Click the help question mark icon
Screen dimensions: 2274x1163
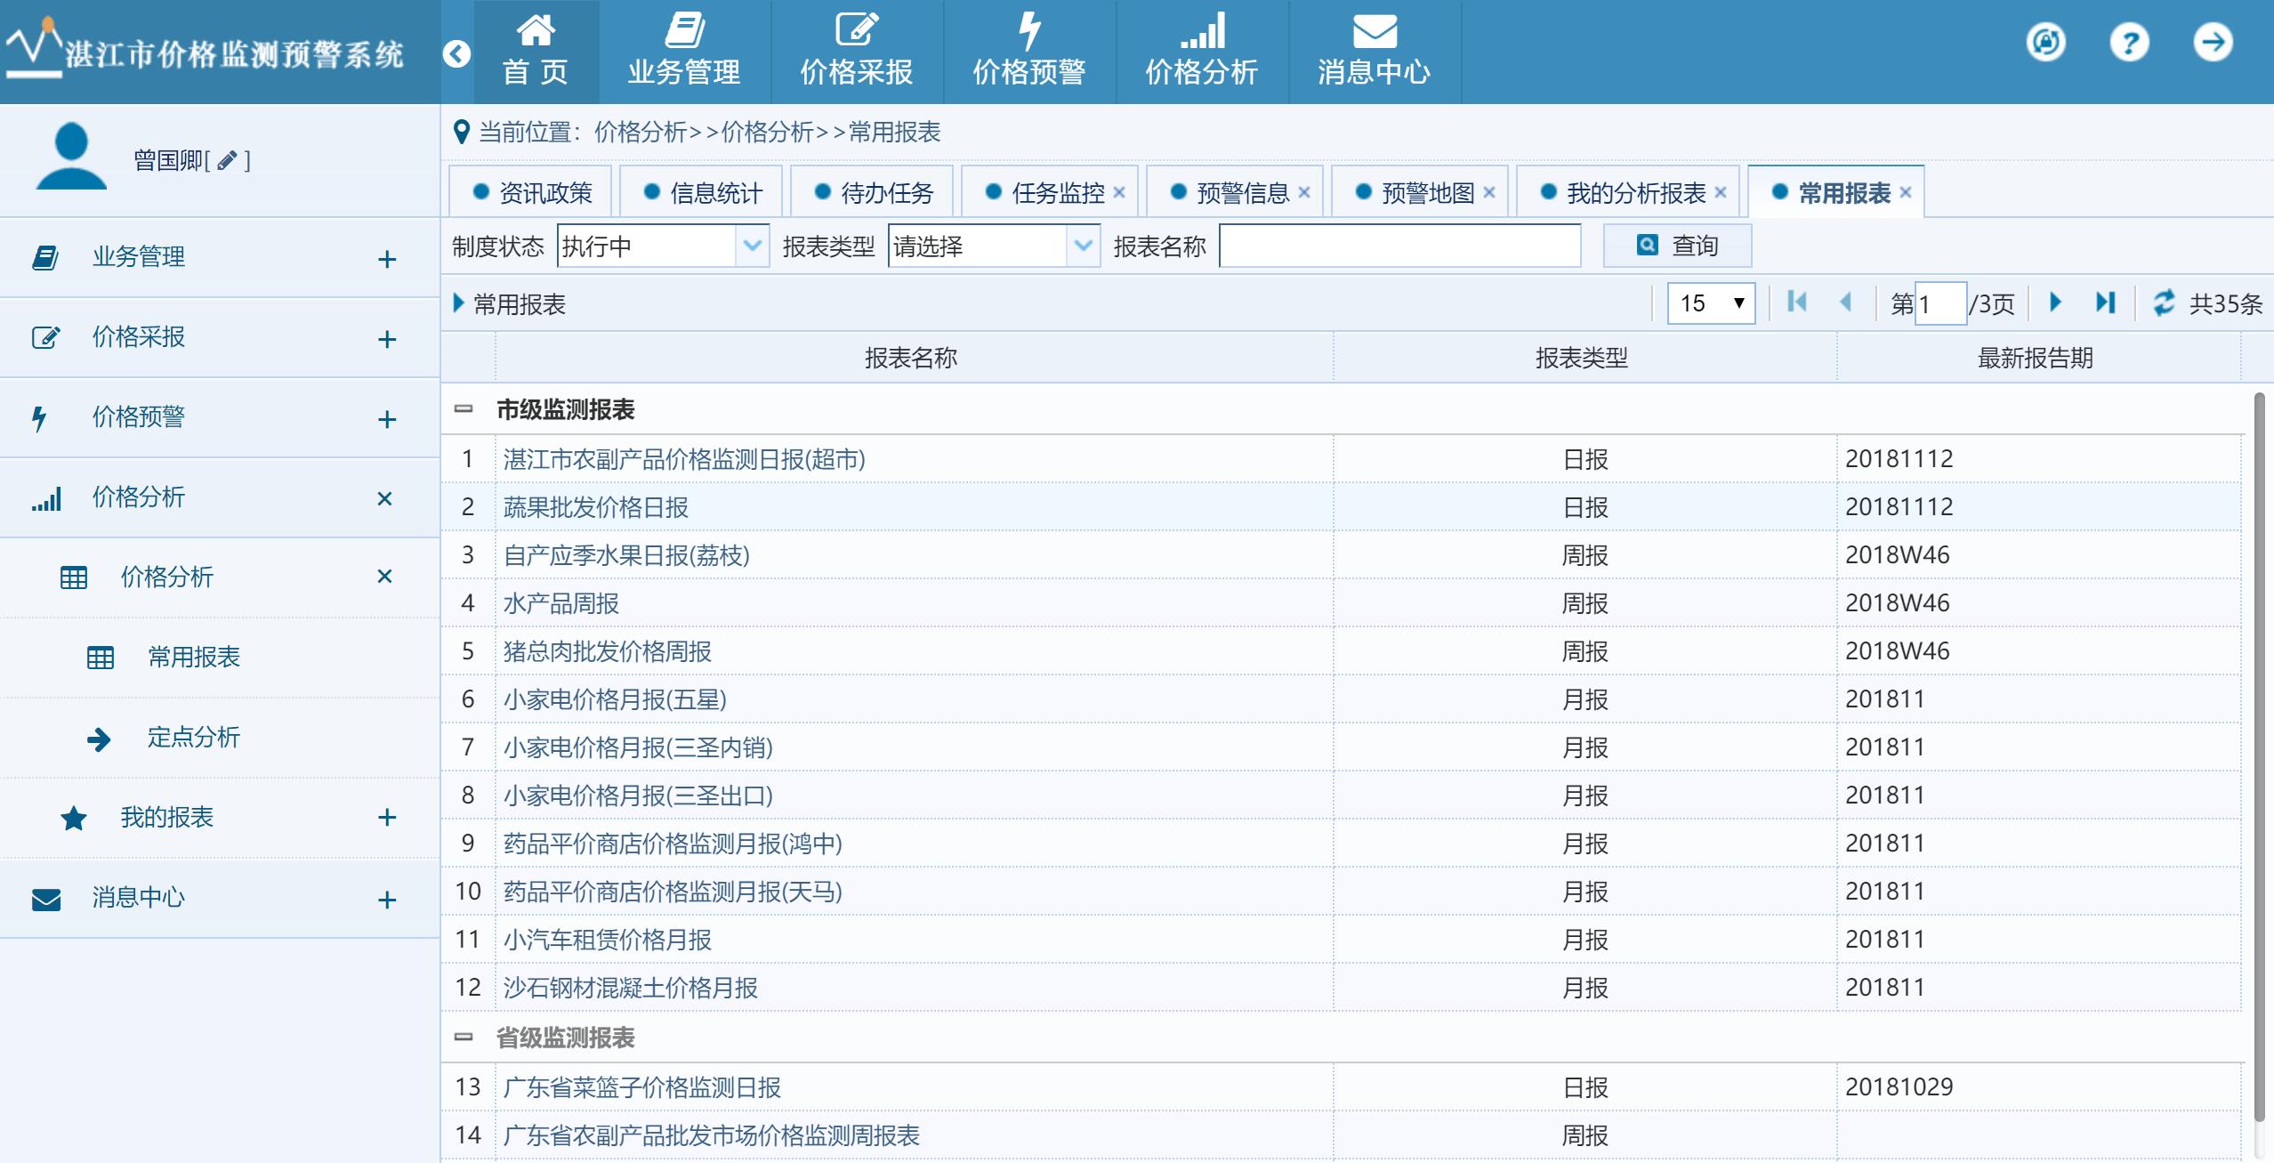(2129, 42)
